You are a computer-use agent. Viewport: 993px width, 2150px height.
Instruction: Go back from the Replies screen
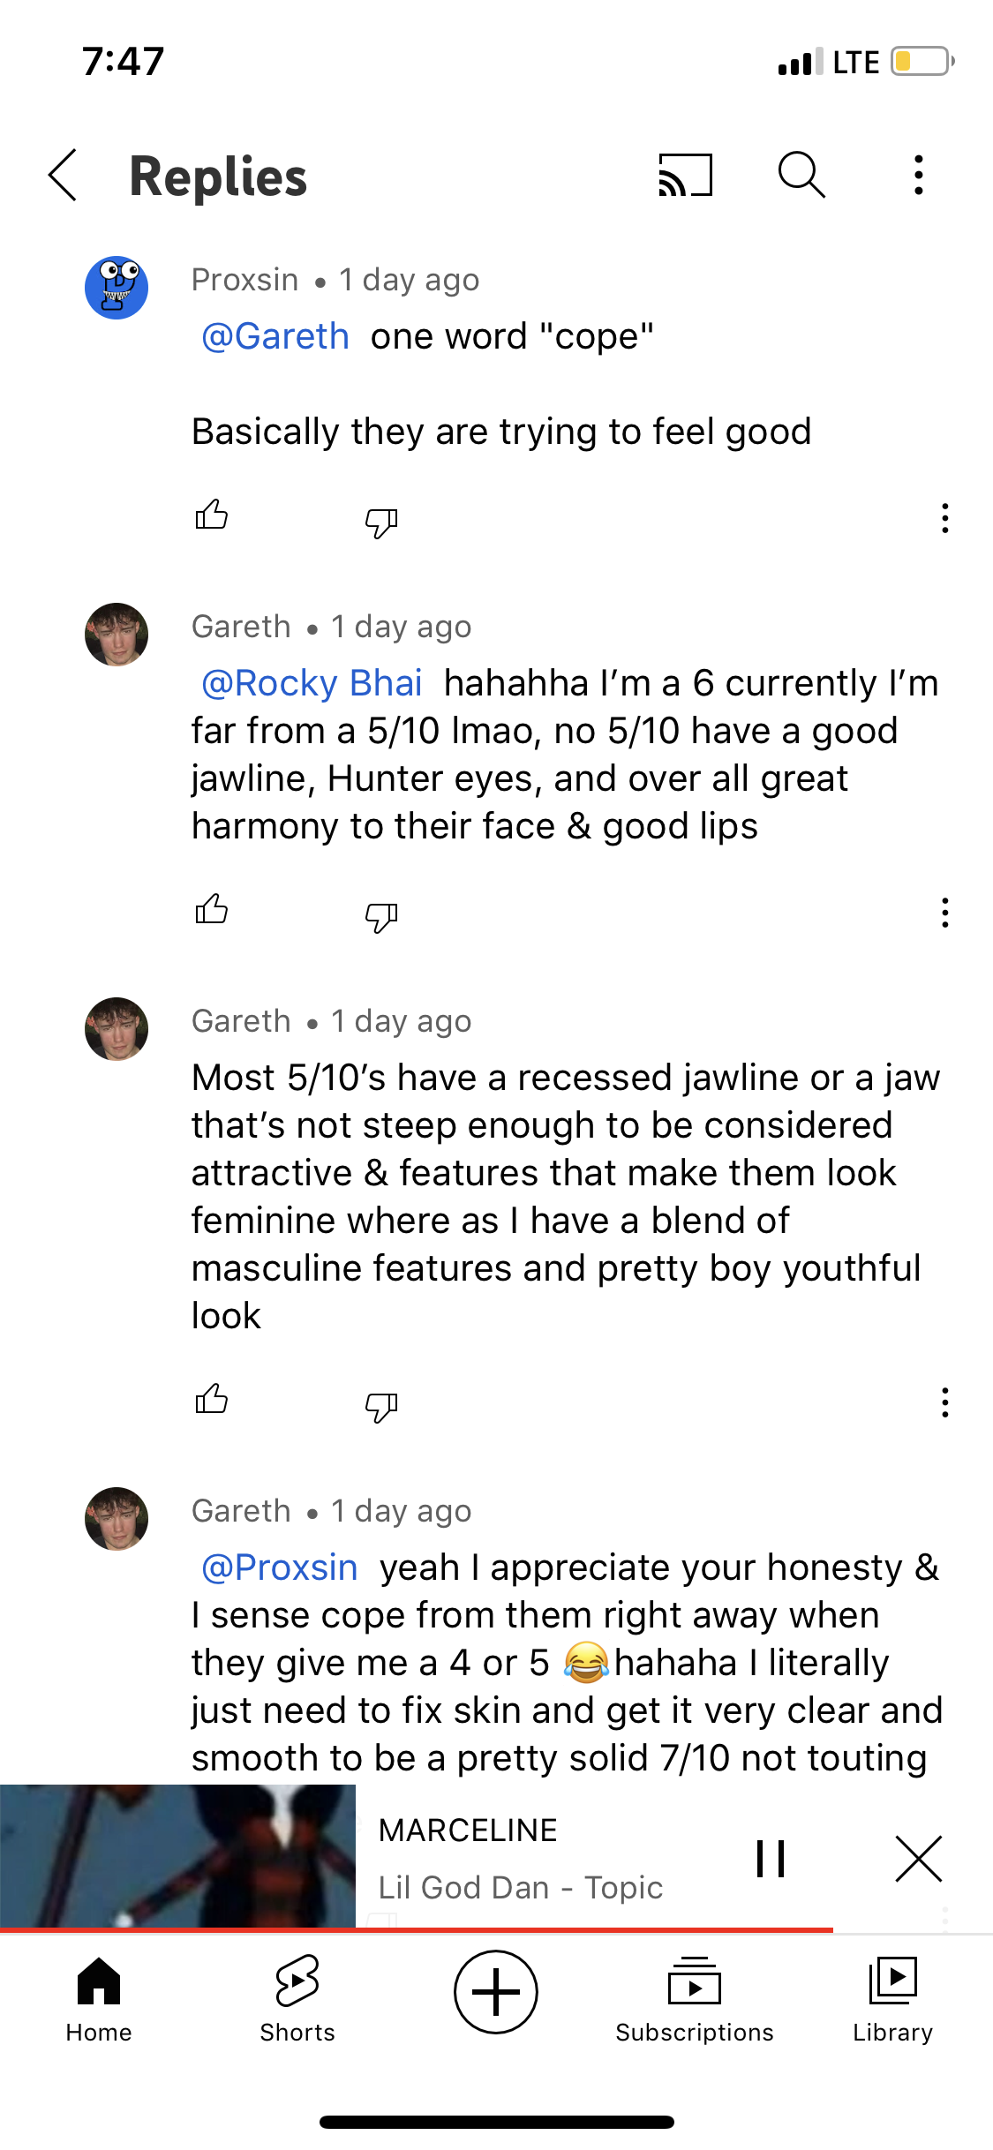pos(63,175)
